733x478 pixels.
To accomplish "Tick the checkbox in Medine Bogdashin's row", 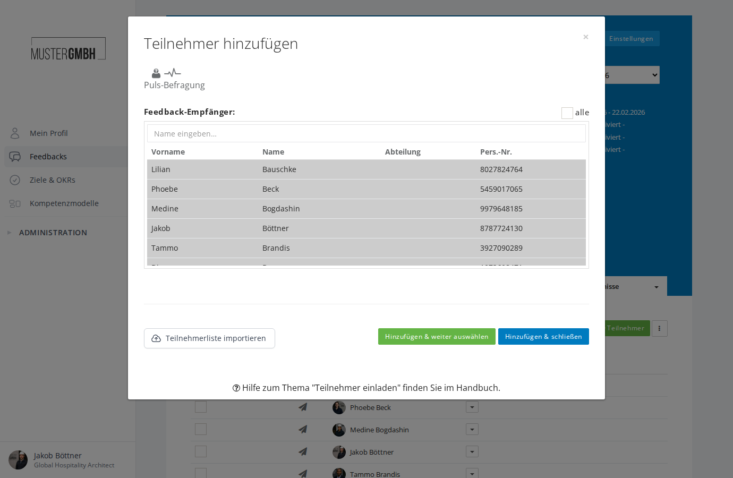I will [201, 429].
